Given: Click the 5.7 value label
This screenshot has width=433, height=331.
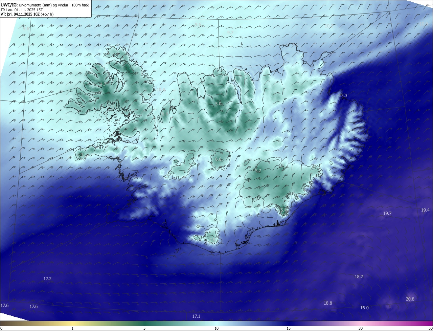Looking at the screenshot, I should pyautogui.click(x=258, y=171).
